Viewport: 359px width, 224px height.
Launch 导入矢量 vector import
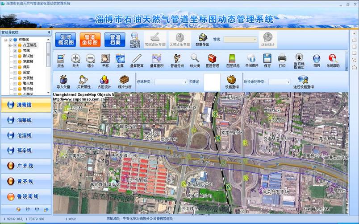click(x=63, y=82)
